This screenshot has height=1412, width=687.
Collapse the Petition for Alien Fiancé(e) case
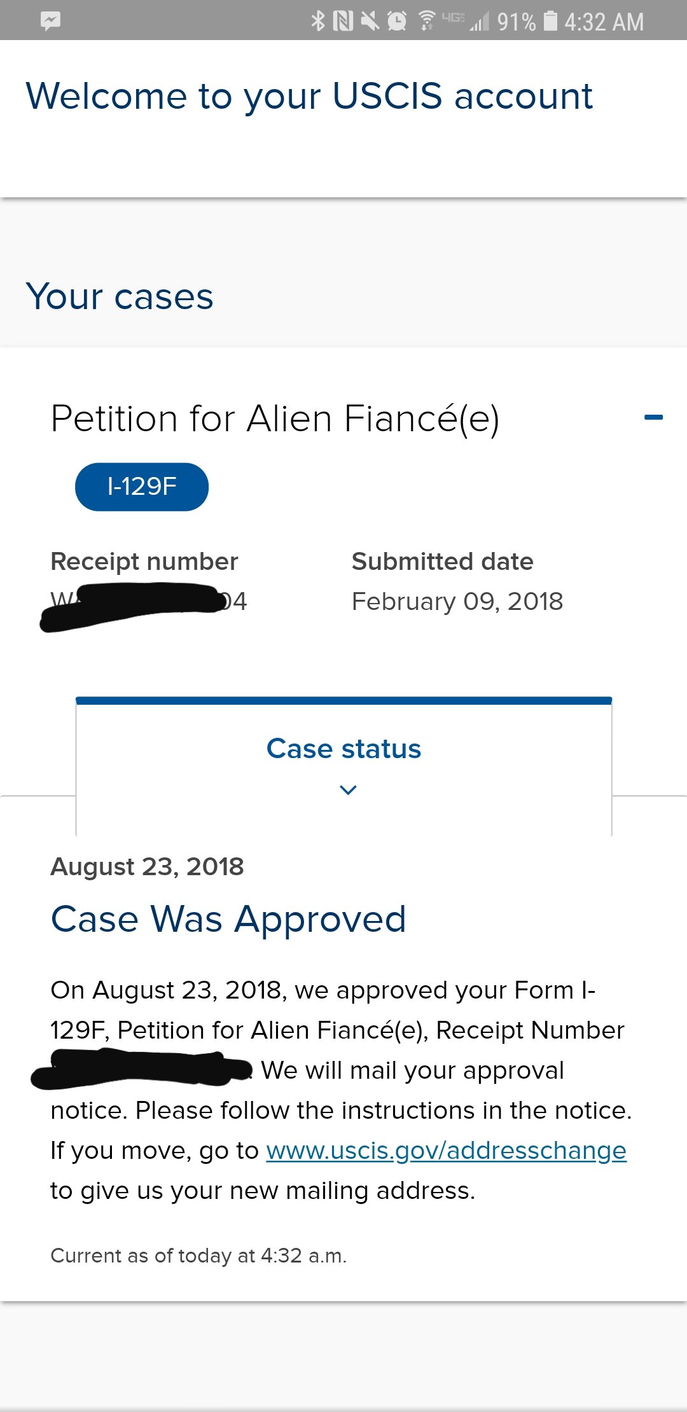click(653, 417)
